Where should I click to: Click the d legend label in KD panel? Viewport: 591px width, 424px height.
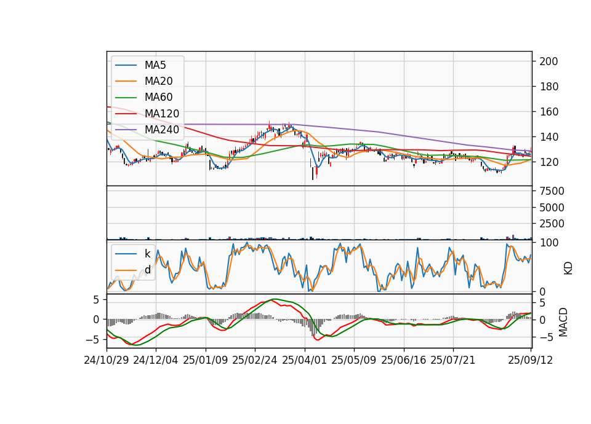click(147, 270)
